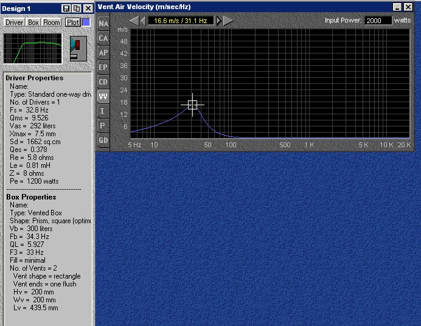Click the QL = 5.927 entry

coord(27,244)
